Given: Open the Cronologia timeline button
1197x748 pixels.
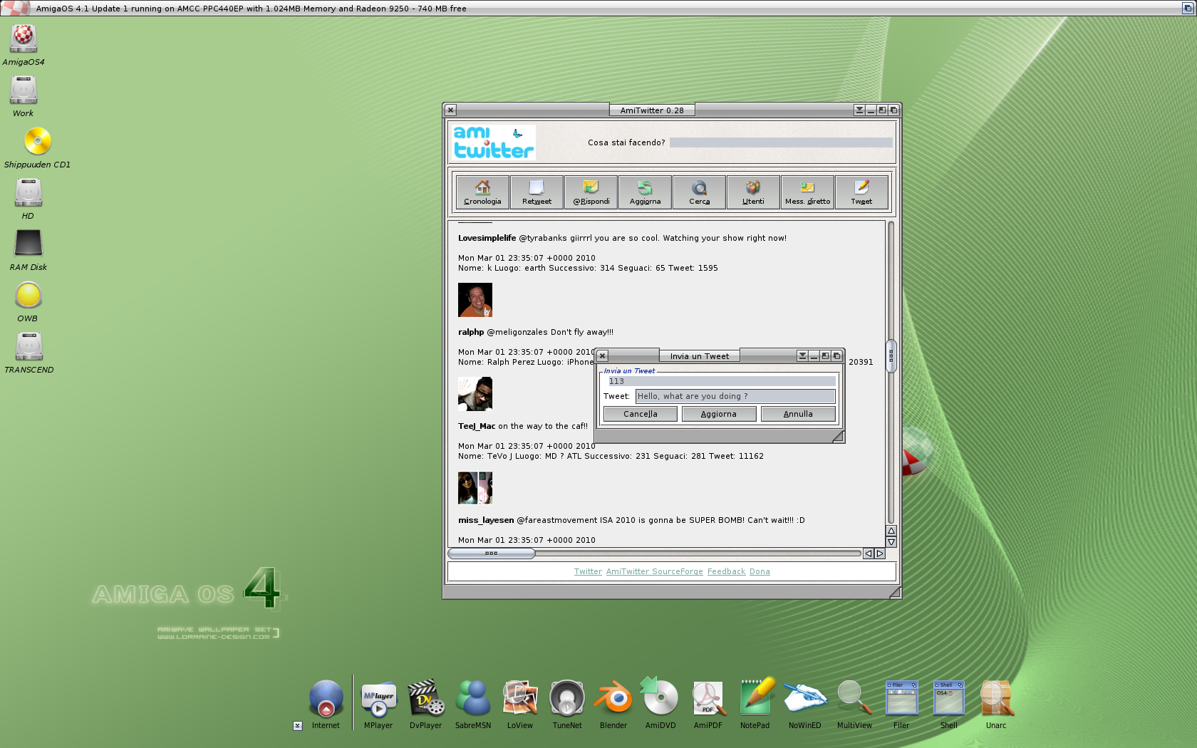Looking at the screenshot, I should (482, 192).
